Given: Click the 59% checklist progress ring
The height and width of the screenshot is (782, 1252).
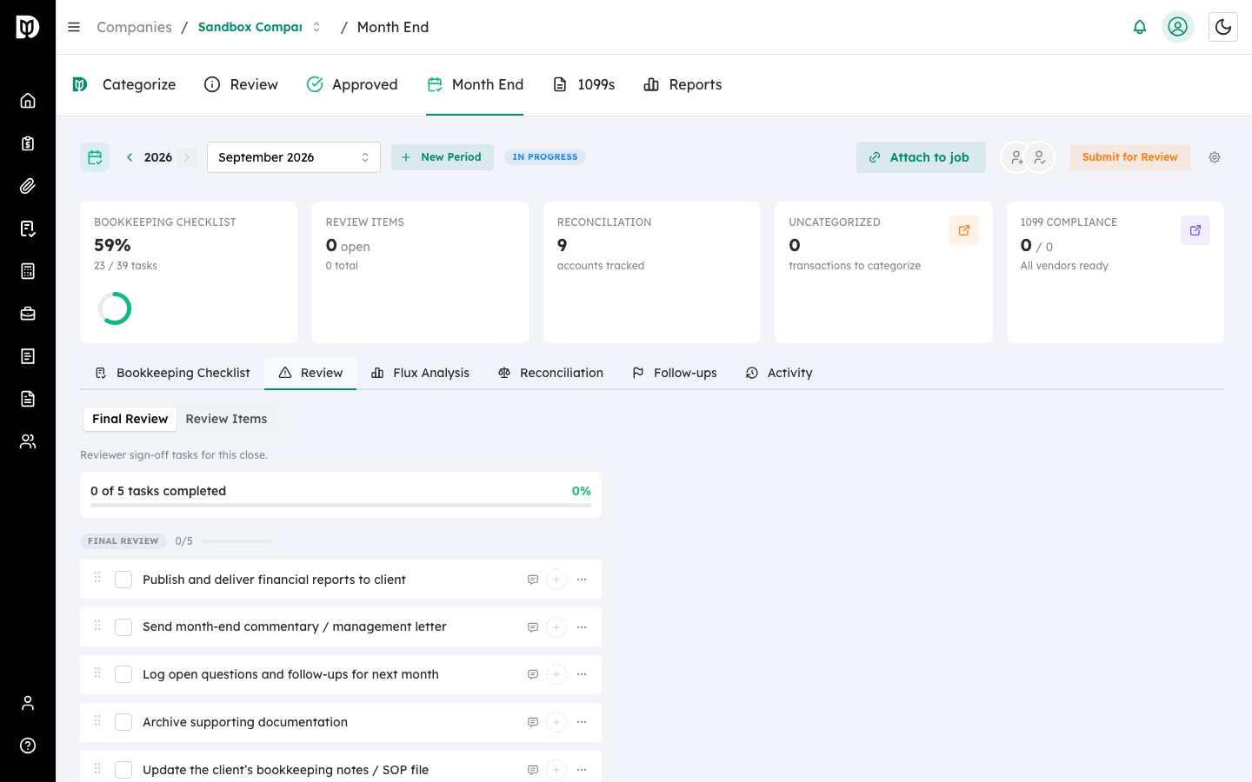Looking at the screenshot, I should click(x=115, y=308).
